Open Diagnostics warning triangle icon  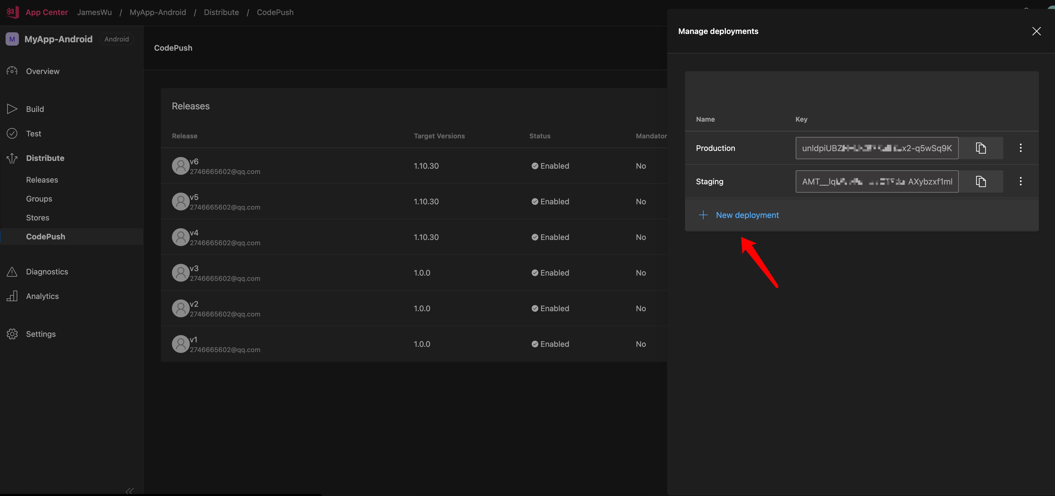pos(12,272)
